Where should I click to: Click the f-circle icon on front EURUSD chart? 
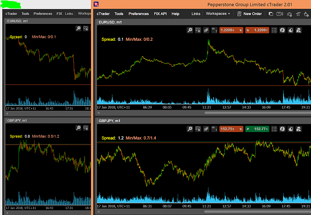282,30
